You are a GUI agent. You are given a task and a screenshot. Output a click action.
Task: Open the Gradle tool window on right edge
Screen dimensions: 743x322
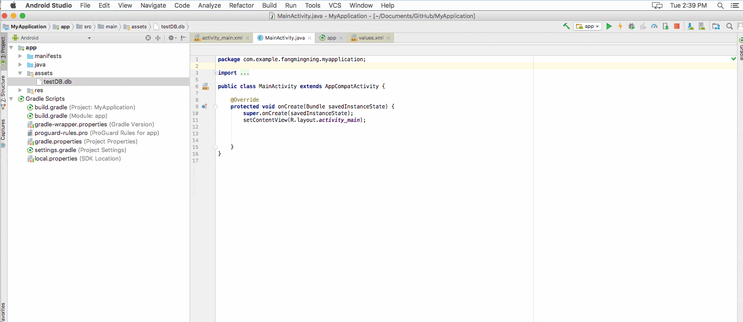coord(741,49)
